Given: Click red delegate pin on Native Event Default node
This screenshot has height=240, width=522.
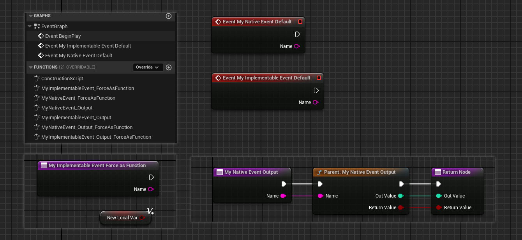Looking at the screenshot, I should pyautogui.click(x=300, y=22).
